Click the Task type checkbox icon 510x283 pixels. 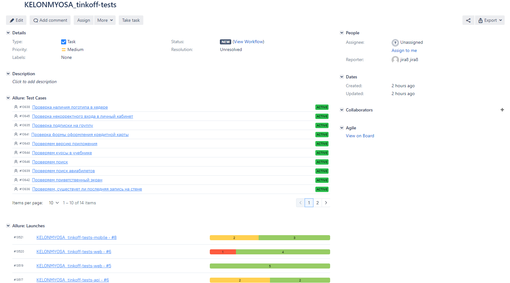click(x=64, y=42)
